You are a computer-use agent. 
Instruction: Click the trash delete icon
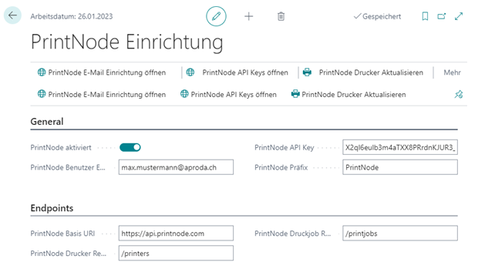pyautogui.click(x=281, y=16)
